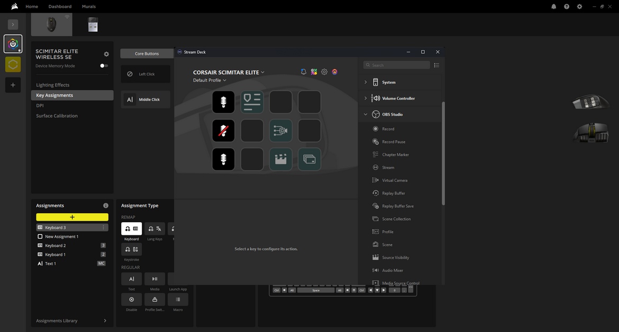Open the CORSAIR SCIMITAR ELITE device dropdown

coord(229,72)
